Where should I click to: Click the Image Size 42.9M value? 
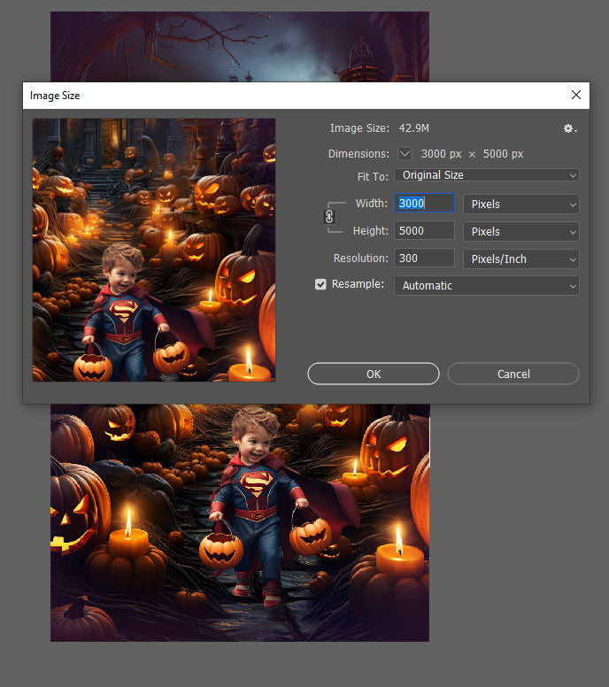pyautogui.click(x=414, y=128)
